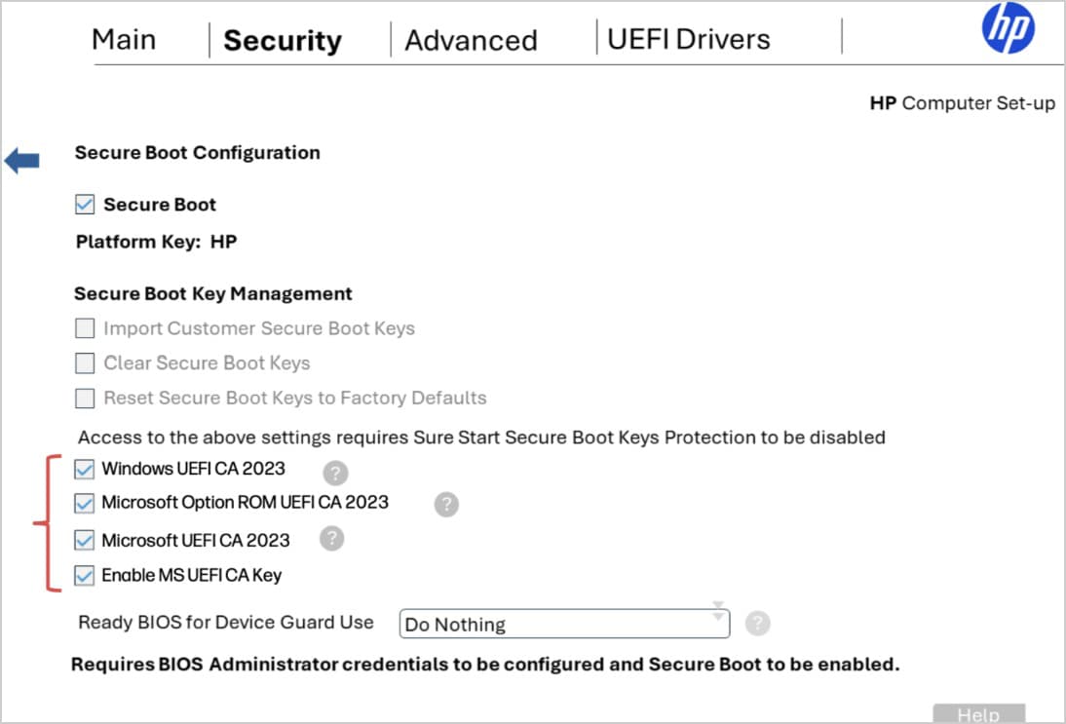
Task: Uncheck Microsoft Option ROM UEFI CA 2023
Action: [x=85, y=503]
